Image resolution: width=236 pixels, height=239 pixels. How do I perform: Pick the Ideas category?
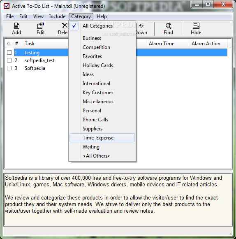pos(102,74)
